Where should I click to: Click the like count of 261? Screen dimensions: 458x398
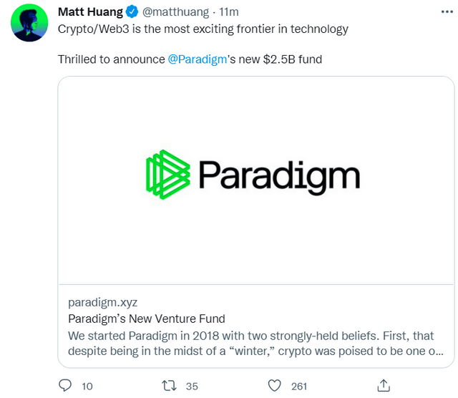coord(299,386)
